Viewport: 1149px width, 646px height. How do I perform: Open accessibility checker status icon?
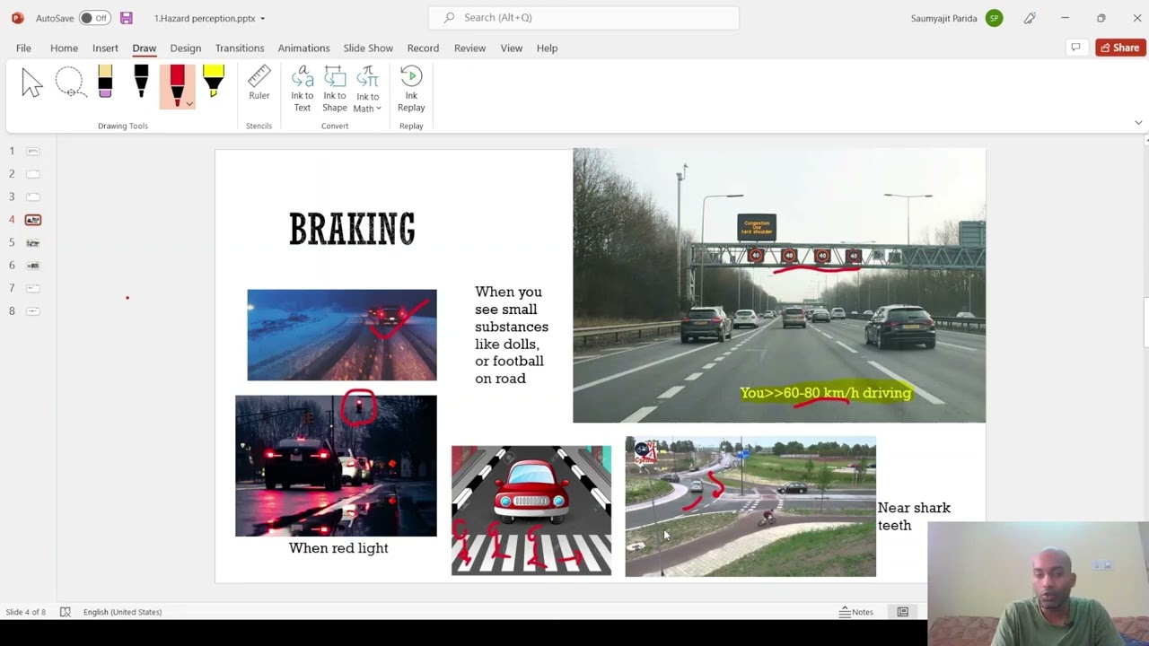point(66,612)
